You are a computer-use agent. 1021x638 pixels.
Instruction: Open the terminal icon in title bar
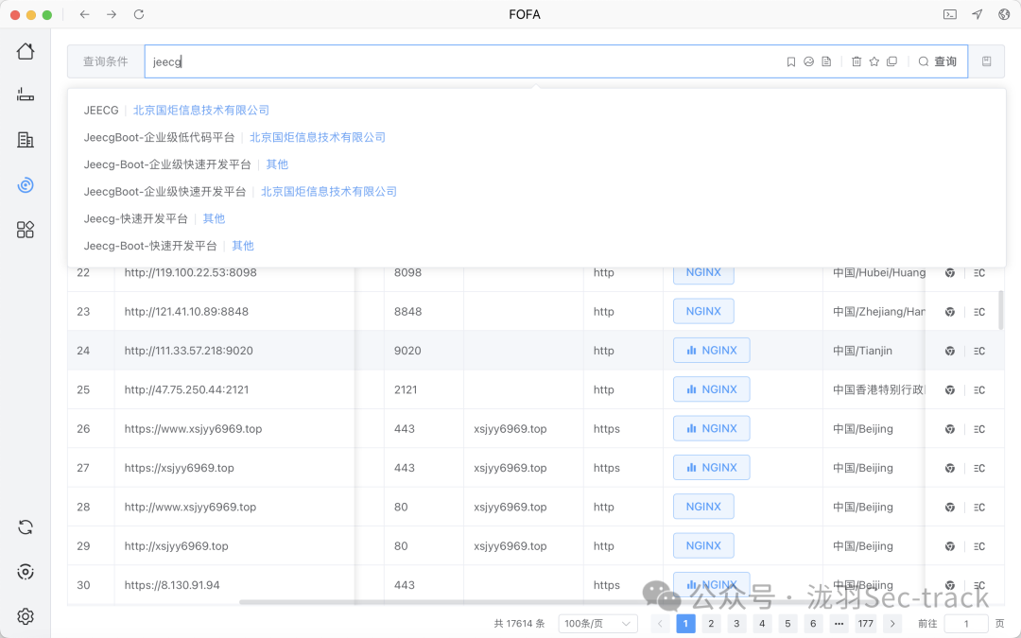pyautogui.click(x=950, y=14)
